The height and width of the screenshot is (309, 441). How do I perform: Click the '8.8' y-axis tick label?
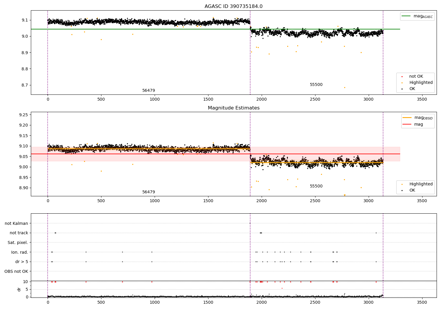point(25,69)
